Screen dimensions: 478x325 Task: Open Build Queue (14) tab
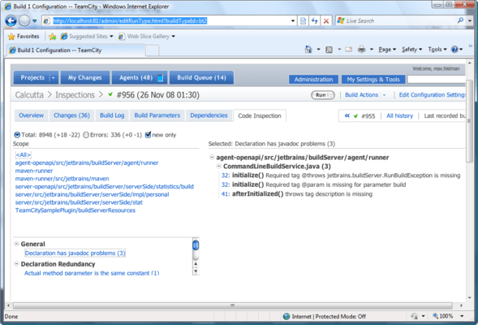click(201, 77)
